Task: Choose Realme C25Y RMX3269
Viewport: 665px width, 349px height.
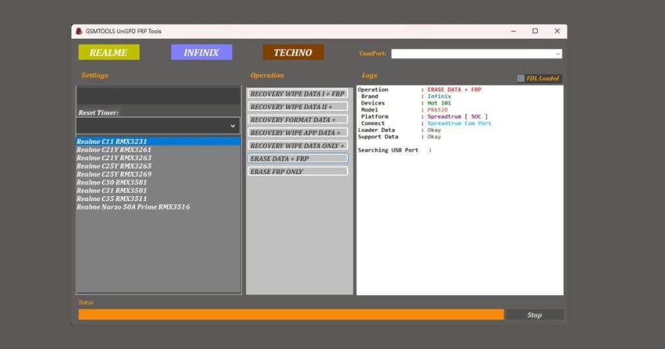Action: 158,174
